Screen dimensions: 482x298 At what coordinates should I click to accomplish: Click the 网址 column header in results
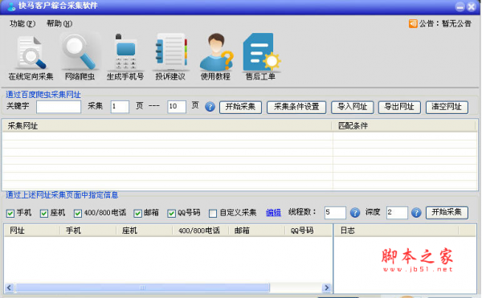tap(32, 231)
